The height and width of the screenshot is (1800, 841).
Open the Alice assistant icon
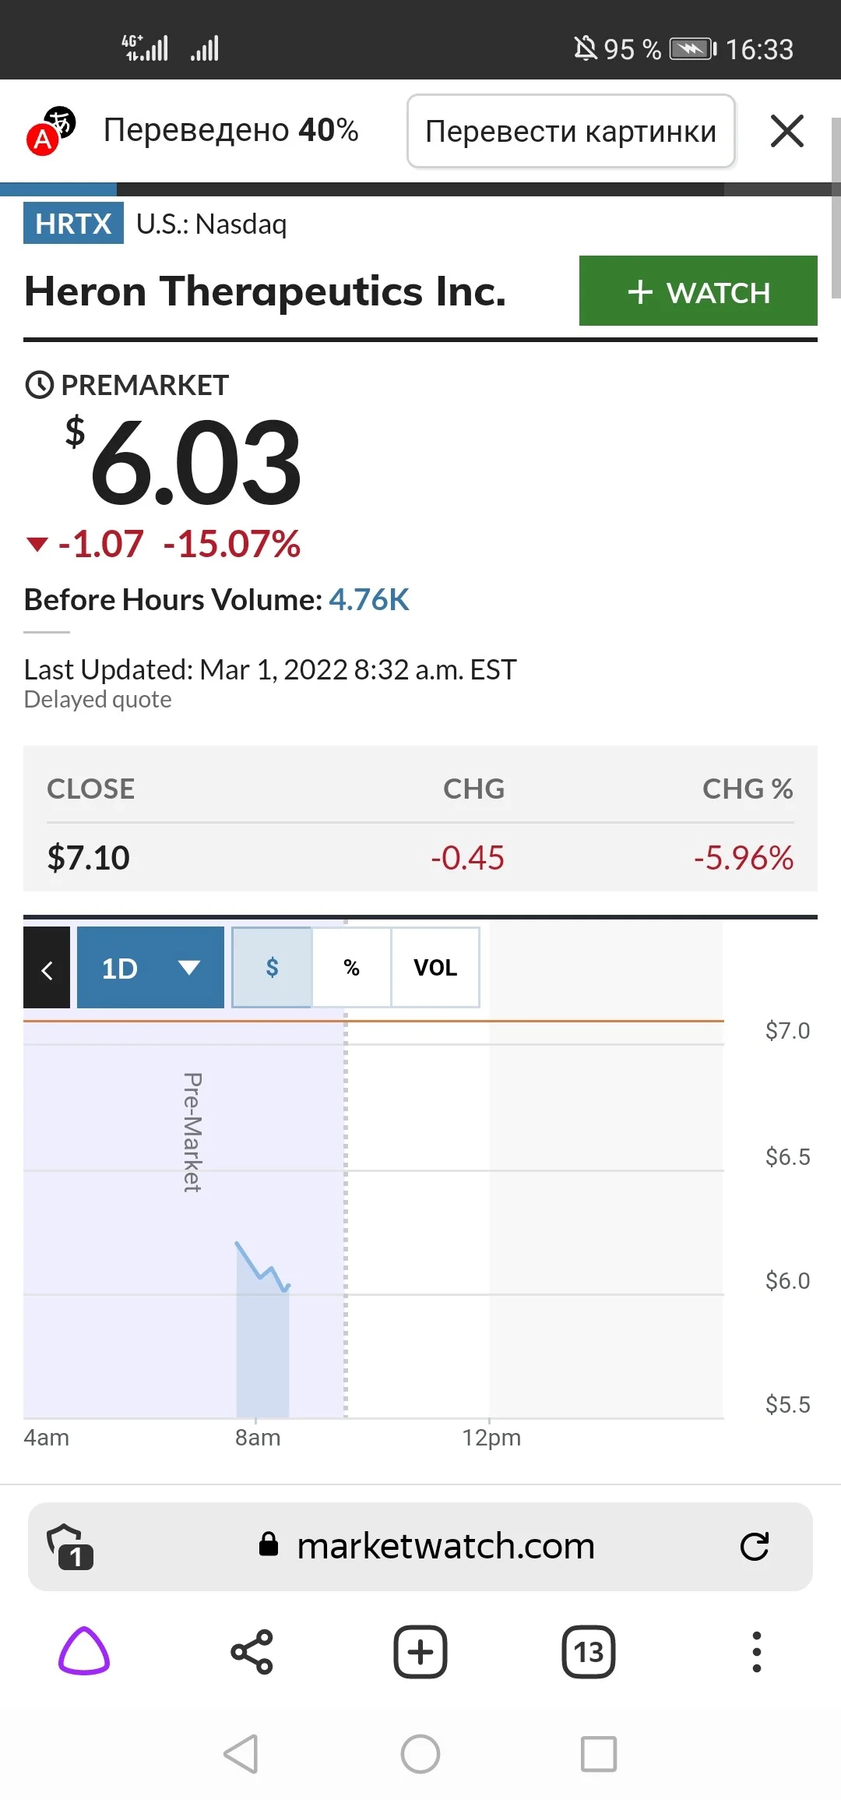click(x=84, y=1651)
